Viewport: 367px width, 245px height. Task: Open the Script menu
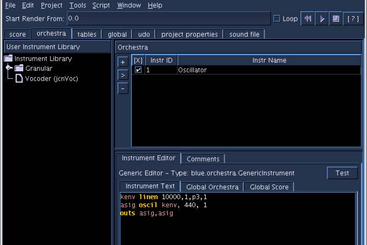coord(101,5)
